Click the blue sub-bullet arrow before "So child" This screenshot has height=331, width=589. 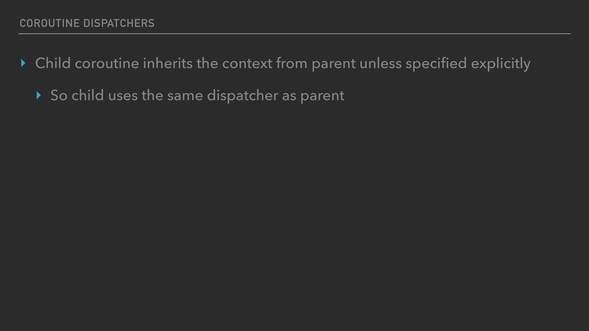point(39,96)
